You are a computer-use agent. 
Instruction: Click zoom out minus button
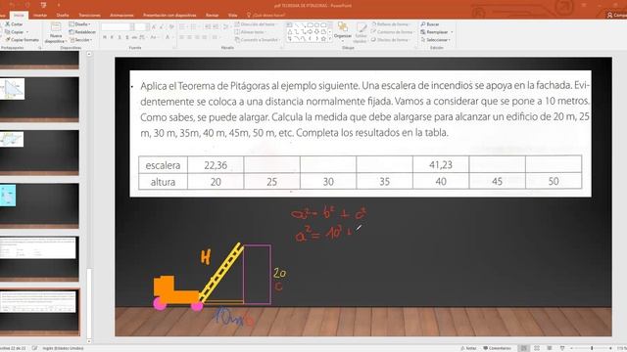572,348
